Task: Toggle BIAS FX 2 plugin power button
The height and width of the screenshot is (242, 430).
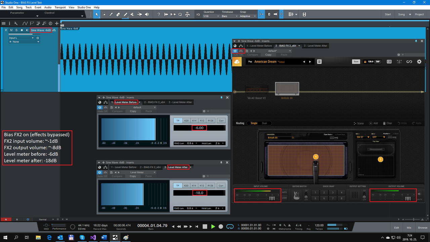Action: pos(235,51)
